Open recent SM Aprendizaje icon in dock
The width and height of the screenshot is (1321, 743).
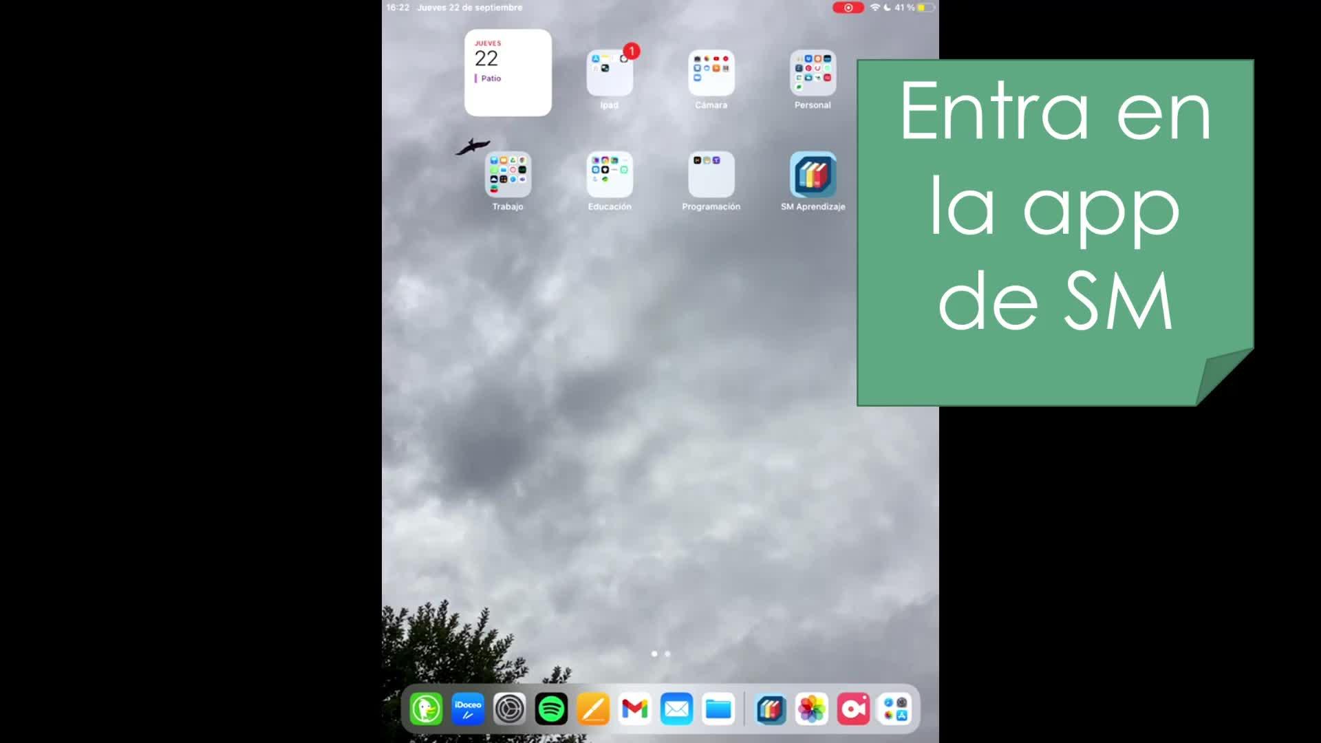click(x=770, y=709)
